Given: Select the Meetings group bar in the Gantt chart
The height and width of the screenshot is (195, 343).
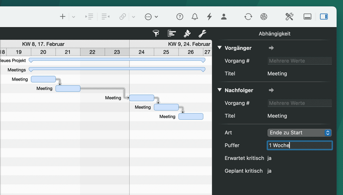Looking at the screenshot, I should (117, 69).
